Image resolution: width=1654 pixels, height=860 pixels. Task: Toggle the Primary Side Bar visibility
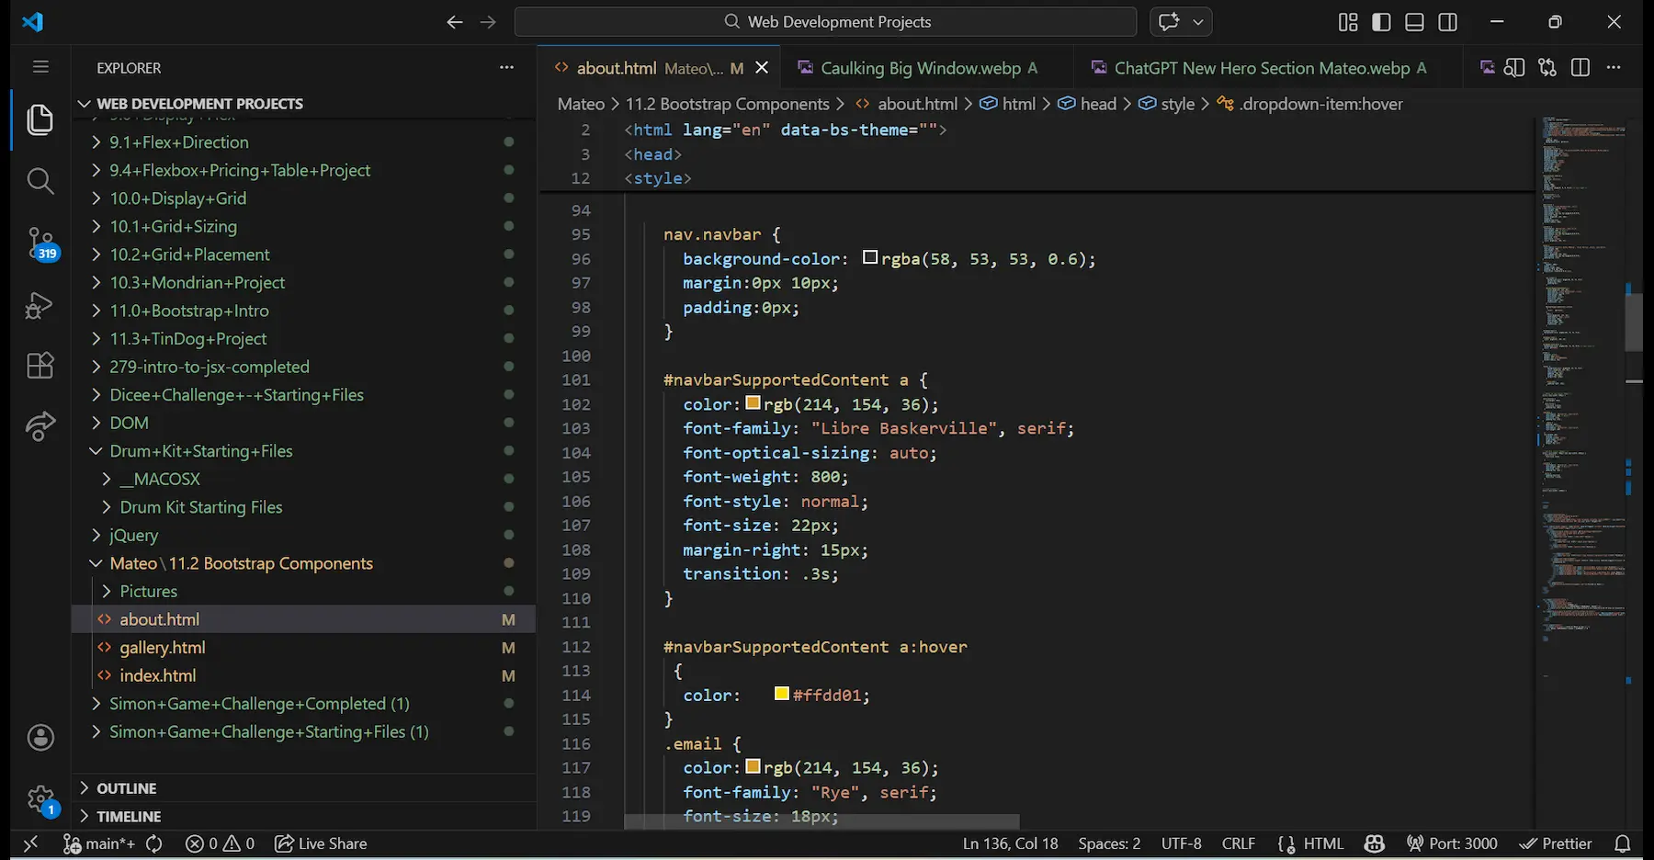1381,21
